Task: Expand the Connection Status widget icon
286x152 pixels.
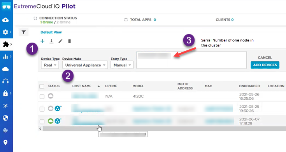Action: [x=35, y=18]
